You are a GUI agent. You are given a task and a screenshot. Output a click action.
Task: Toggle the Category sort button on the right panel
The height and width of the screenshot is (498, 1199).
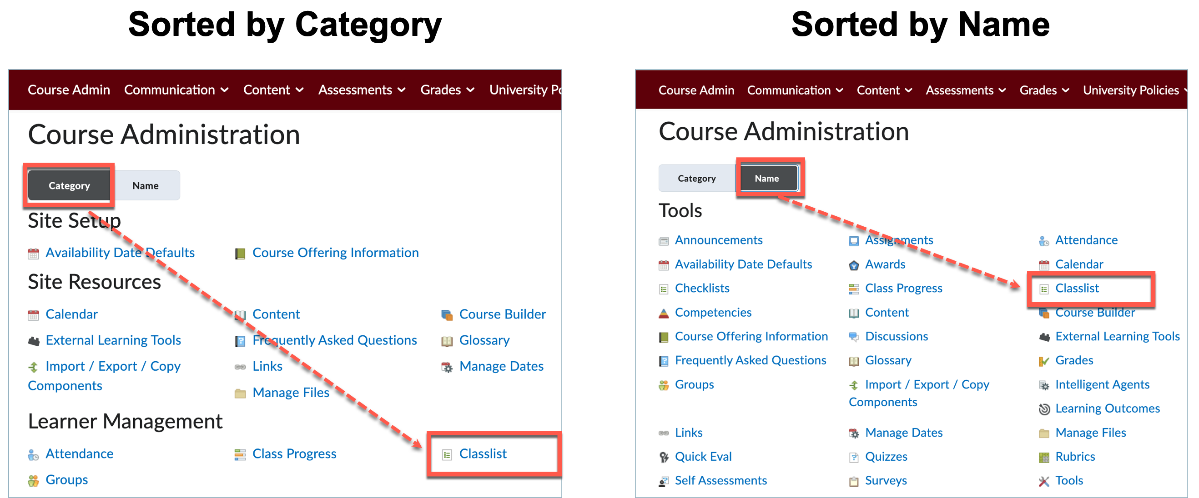696,178
